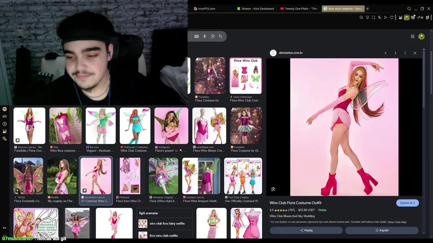
Task: Open the Pinterest Flora from Winx thumbnail
Action: tap(130, 176)
